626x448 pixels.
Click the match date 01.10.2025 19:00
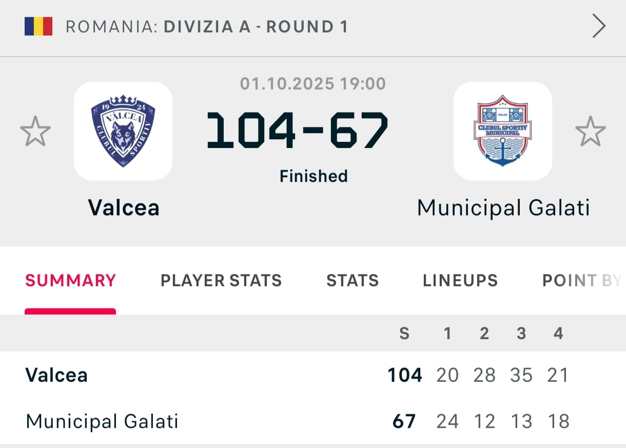[x=313, y=84]
